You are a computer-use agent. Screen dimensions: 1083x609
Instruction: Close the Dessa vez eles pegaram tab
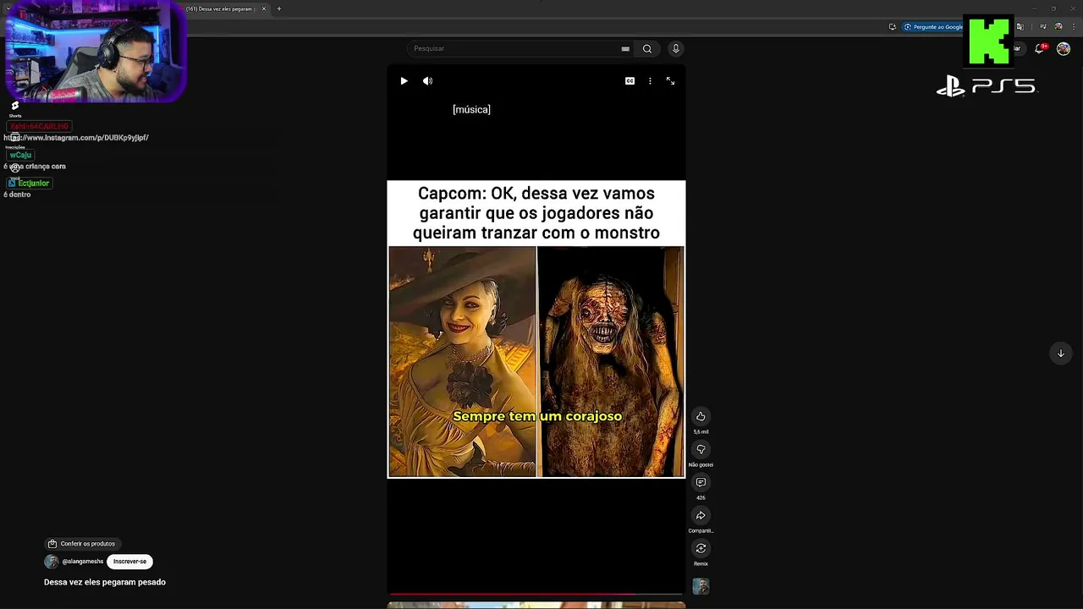click(264, 9)
